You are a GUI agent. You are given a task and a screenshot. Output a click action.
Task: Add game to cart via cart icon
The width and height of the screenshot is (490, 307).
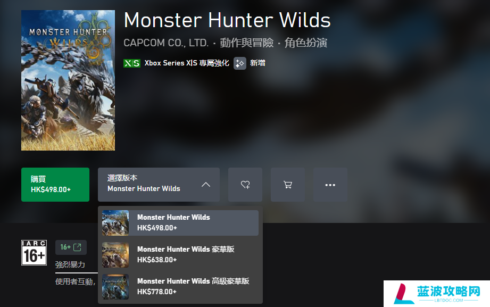coord(287,185)
